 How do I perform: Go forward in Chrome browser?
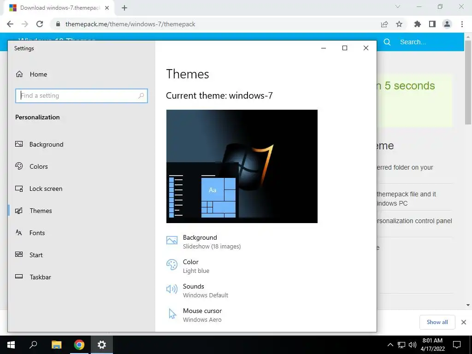click(x=25, y=24)
